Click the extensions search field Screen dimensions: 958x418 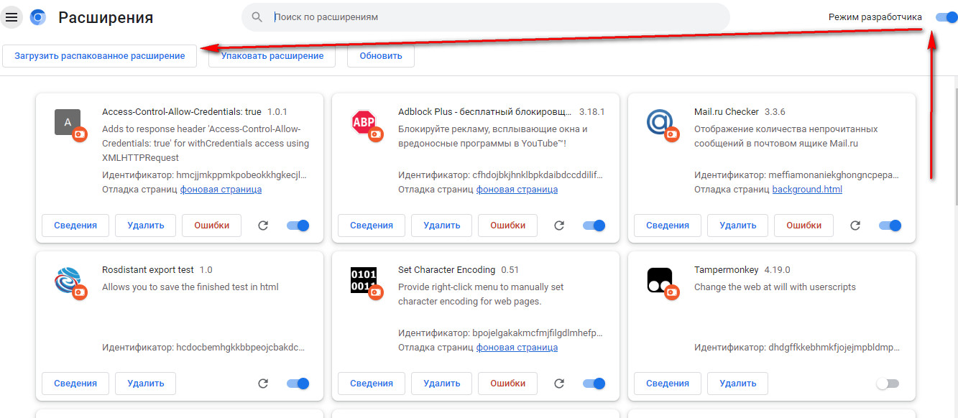485,17
